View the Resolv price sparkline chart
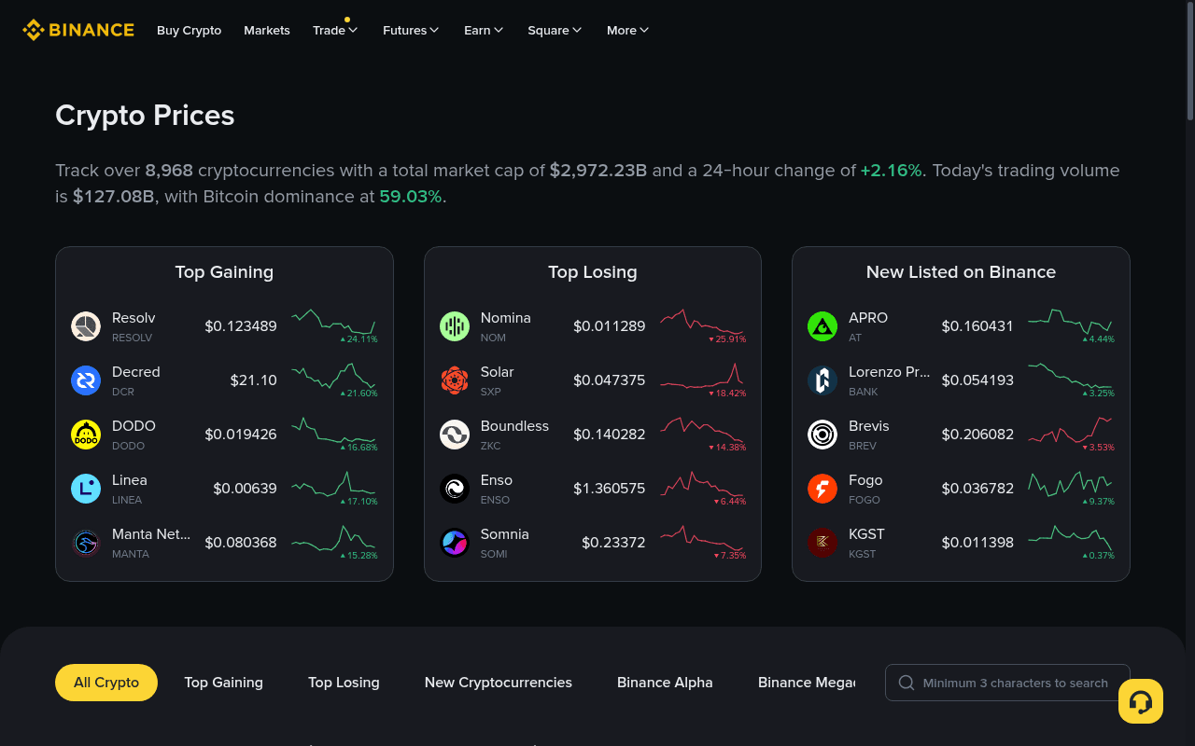 pyautogui.click(x=333, y=322)
